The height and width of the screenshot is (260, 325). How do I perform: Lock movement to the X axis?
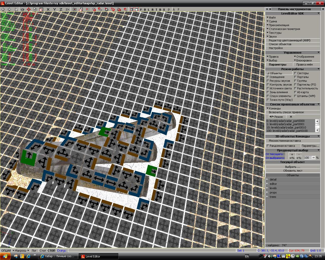48,9
